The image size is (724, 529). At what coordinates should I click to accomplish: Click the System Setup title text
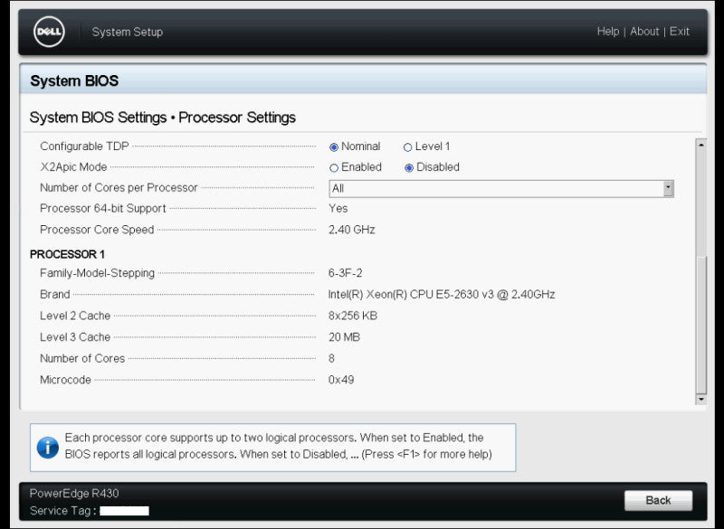point(128,32)
